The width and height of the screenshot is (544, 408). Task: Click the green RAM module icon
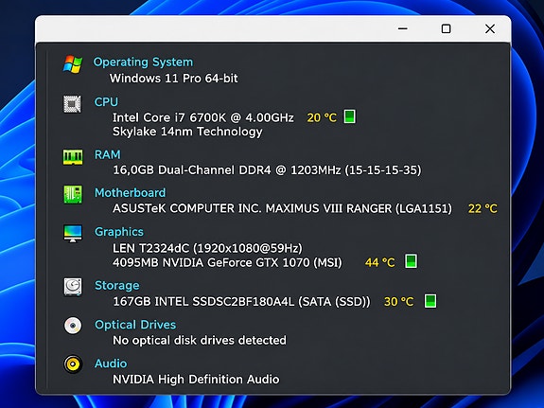(x=73, y=157)
